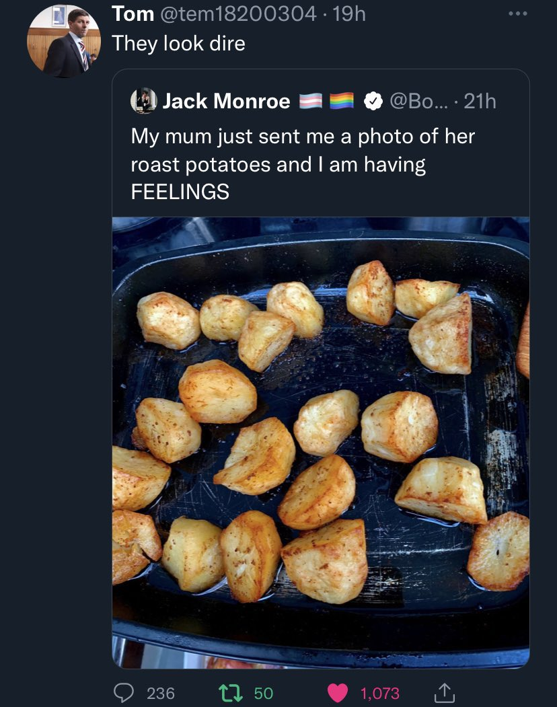This screenshot has height=707, width=557.
Task: Click the 21h quoted tweet timestamp
Action: tap(480, 101)
